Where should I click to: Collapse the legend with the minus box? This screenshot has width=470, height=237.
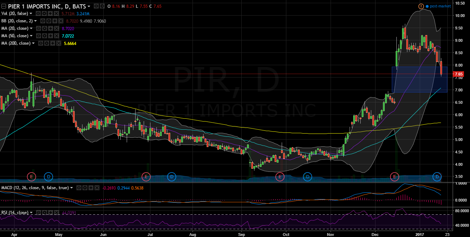4,6
